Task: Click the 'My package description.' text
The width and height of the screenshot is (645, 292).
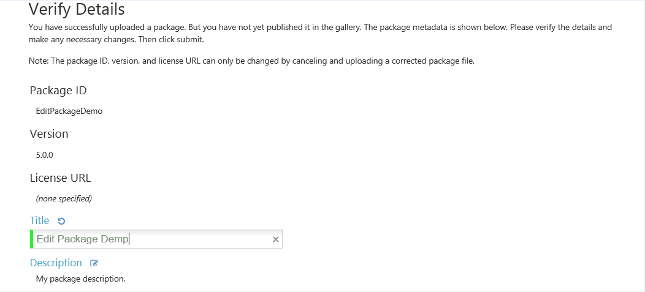Action: pyautogui.click(x=80, y=279)
